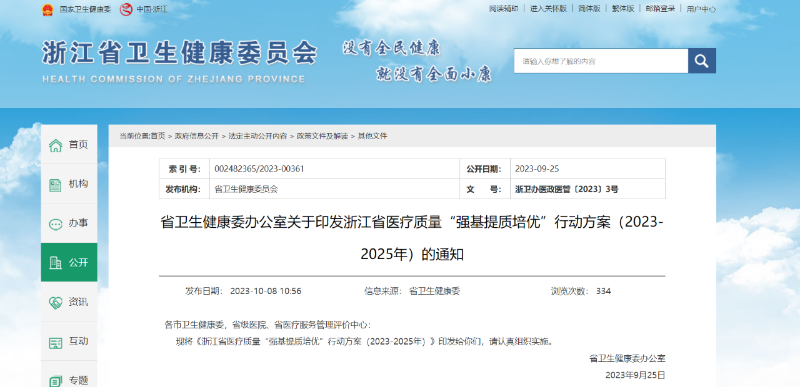Click the 首页 breadcrumb link
This screenshot has height=387, width=800.
point(158,136)
